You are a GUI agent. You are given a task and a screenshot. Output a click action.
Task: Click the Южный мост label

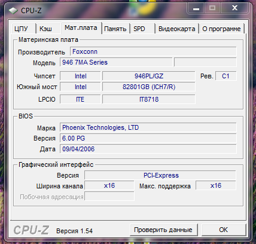point(37,87)
